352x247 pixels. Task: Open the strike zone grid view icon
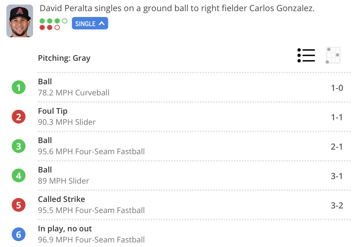[333, 55]
